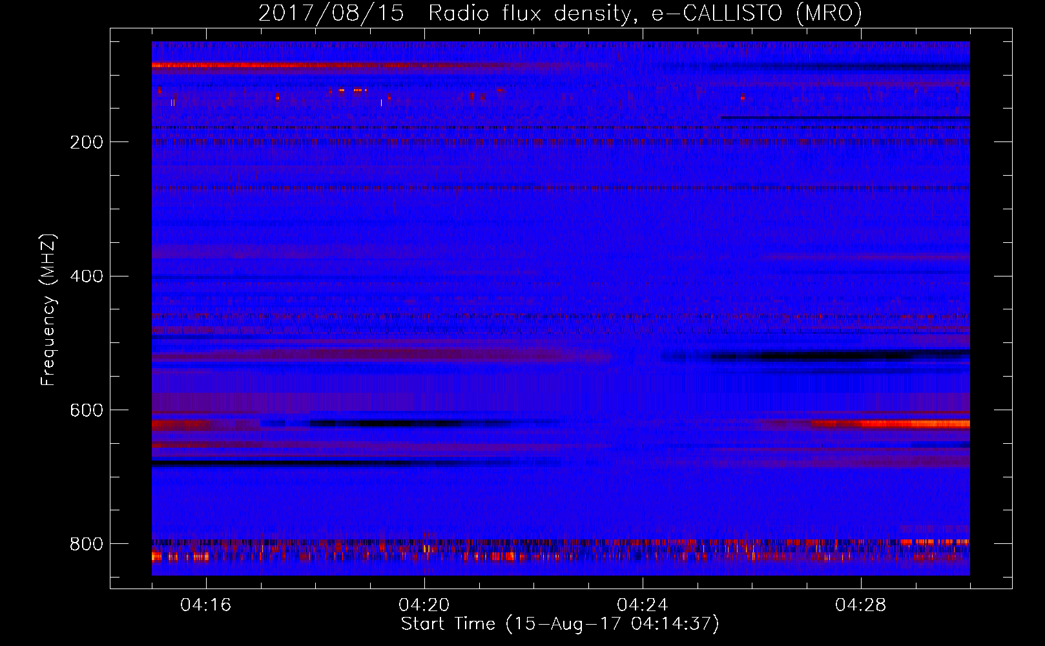Click the 04:16 time tick label
1045x646 pixels.
[x=206, y=605]
